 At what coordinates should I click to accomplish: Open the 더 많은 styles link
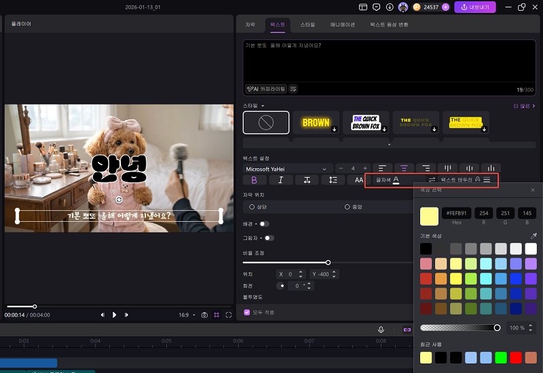524,106
